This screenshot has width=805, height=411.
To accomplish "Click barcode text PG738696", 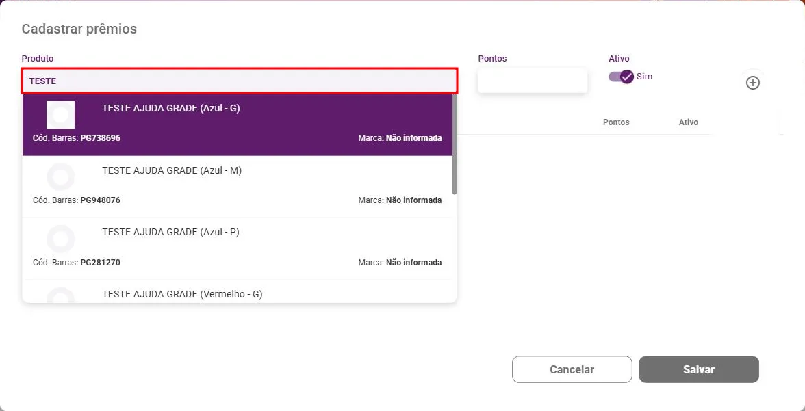I will [101, 138].
